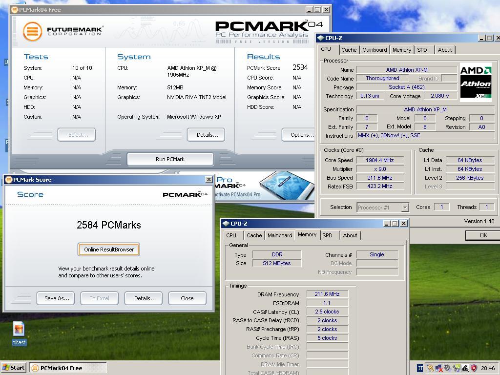Select PCMark04 Free taskbar button
The width and height of the screenshot is (500, 375).
67,368
